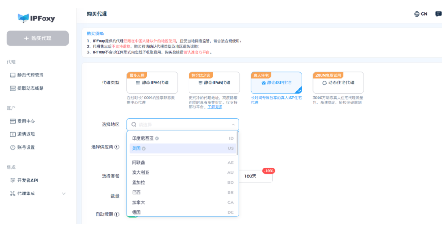Choose 澳大利亚 from region list
The width and height of the screenshot is (445, 229).
click(x=183, y=172)
